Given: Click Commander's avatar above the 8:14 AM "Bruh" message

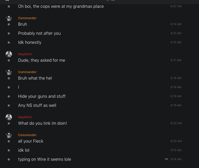Looking at the screenshot, I should 9,18.
